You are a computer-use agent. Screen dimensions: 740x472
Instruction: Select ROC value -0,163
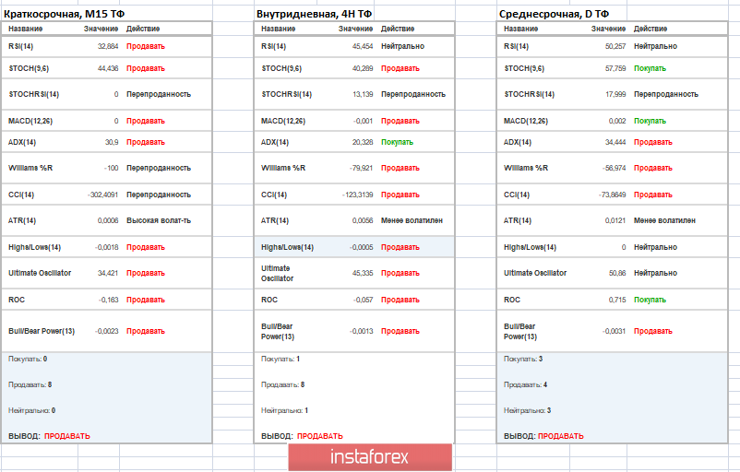tap(109, 300)
